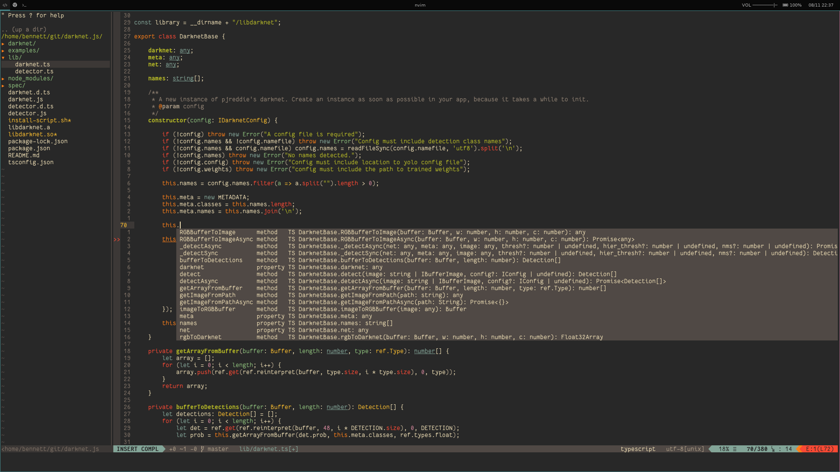This screenshot has height=472, width=840.
Task: Switch to the terminal workspace icon
Action: [24, 5]
